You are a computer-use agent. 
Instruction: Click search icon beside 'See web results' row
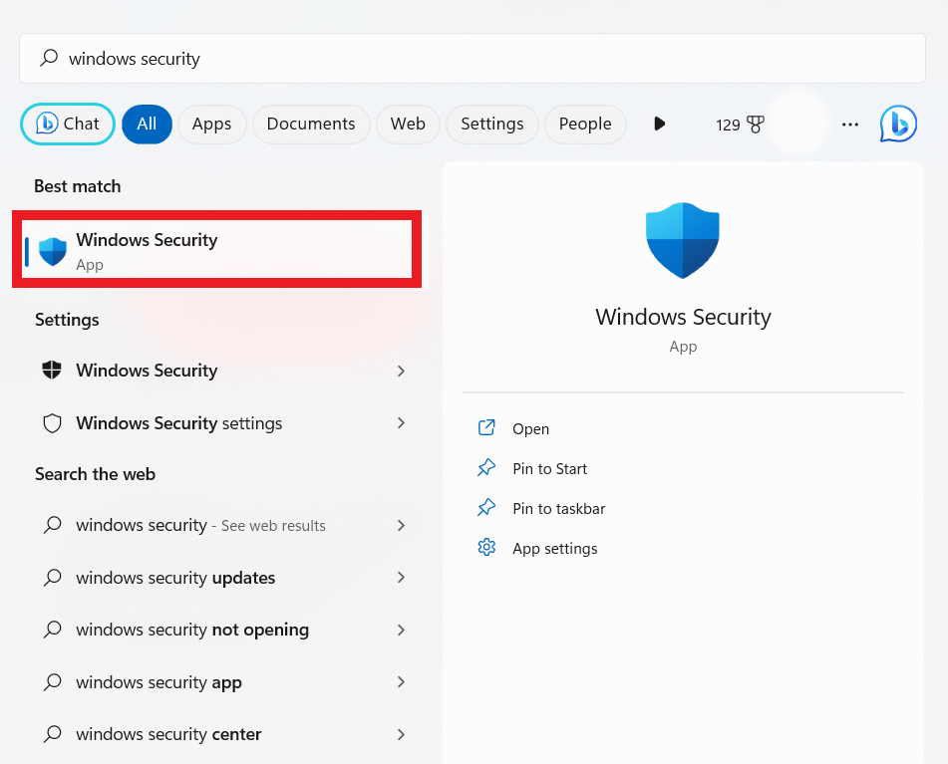[x=53, y=525]
